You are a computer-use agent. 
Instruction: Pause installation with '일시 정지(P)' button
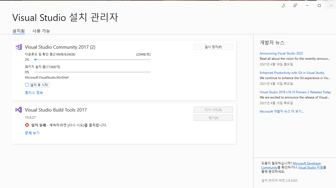pyautogui.click(x=213, y=47)
